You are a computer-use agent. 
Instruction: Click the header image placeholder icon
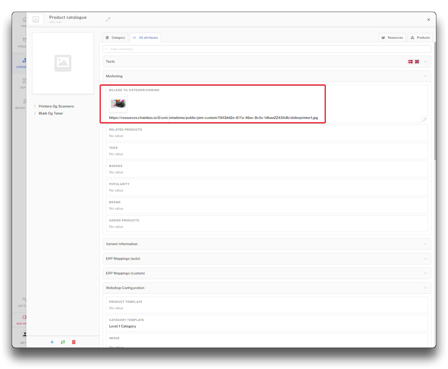[36, 19]
